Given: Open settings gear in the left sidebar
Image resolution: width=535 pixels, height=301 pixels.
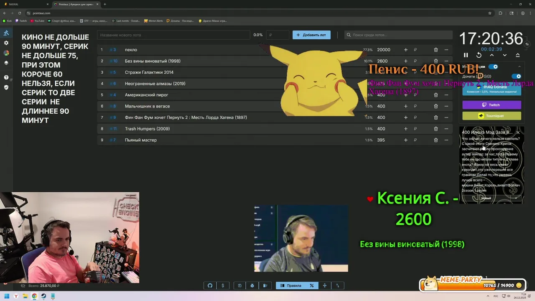Looking at the screenshot, I should [x=6, y=43].
